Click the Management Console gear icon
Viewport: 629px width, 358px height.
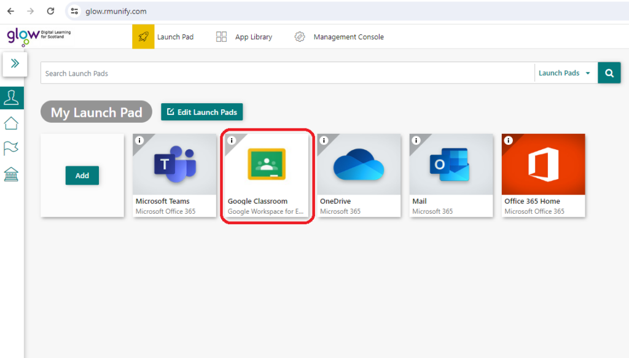pos(300,37)
